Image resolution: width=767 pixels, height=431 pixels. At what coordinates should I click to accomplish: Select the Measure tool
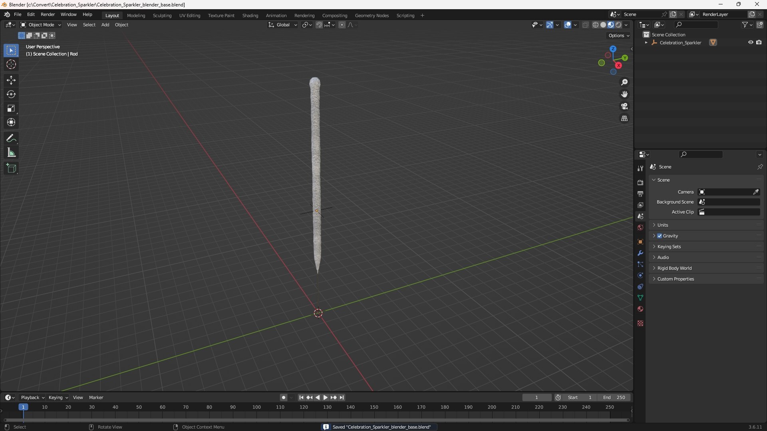coord(11,152)
